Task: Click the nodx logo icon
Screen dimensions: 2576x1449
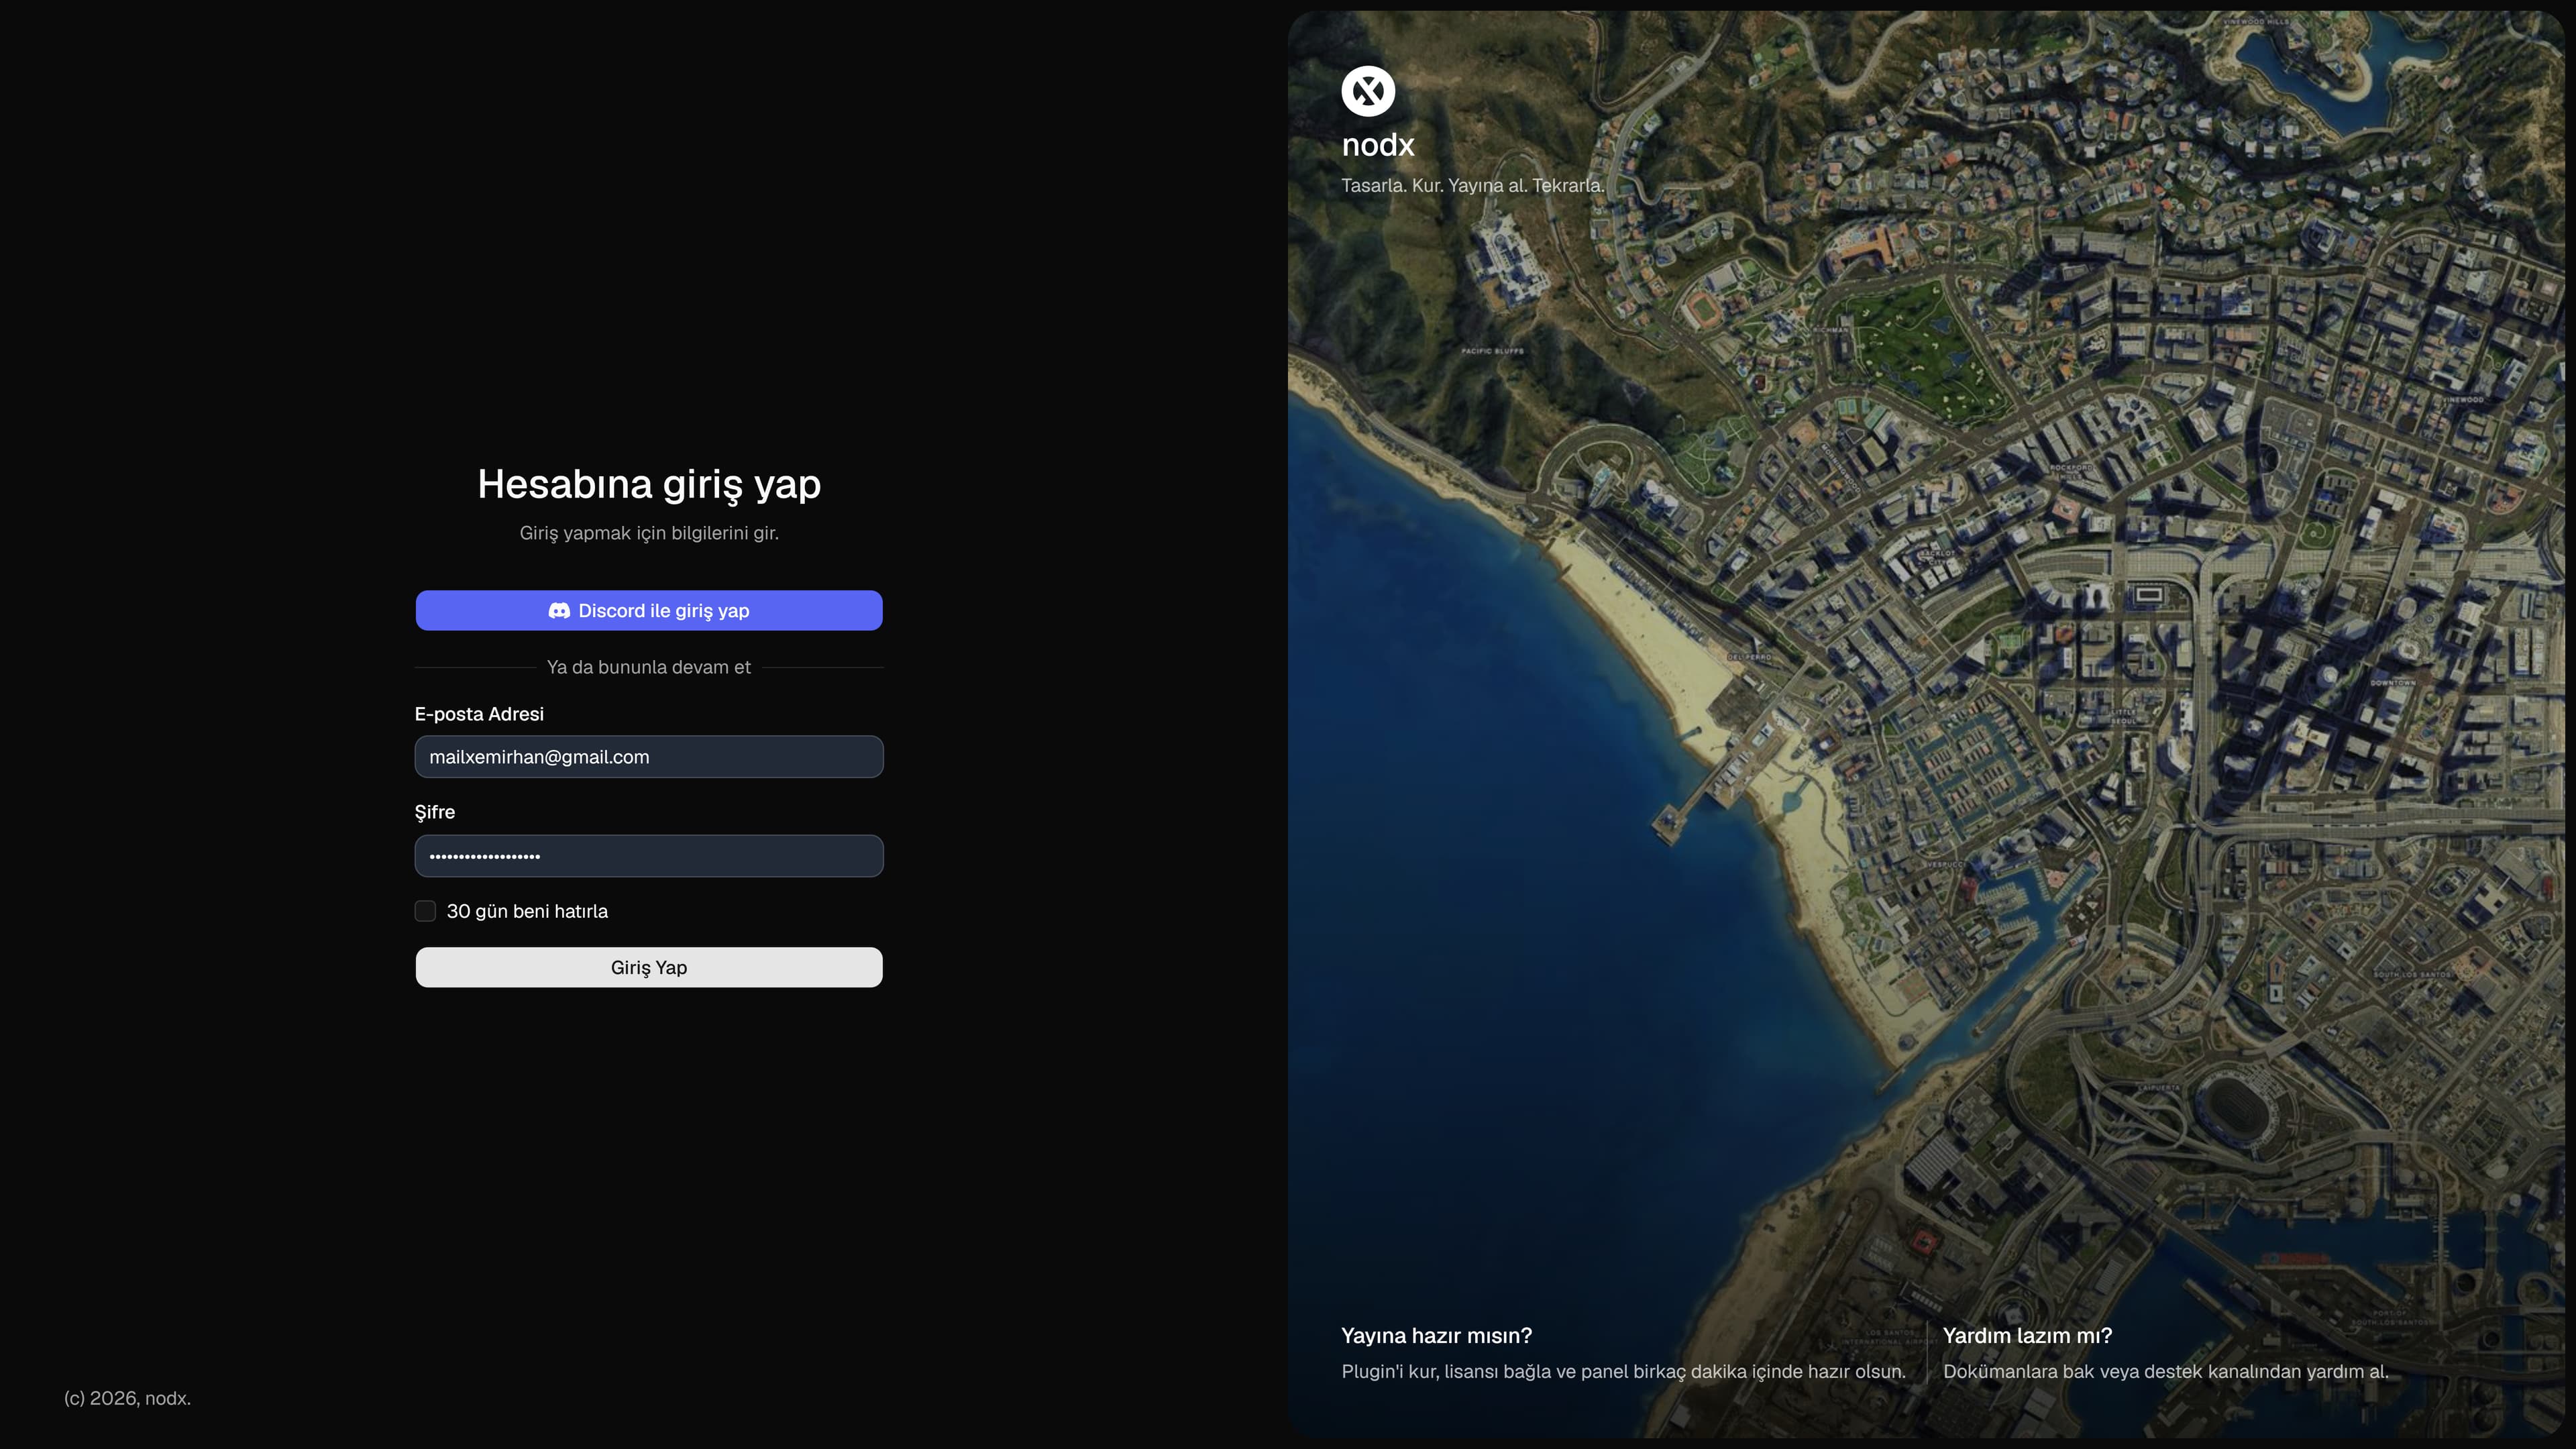Action: (1368, 91)
